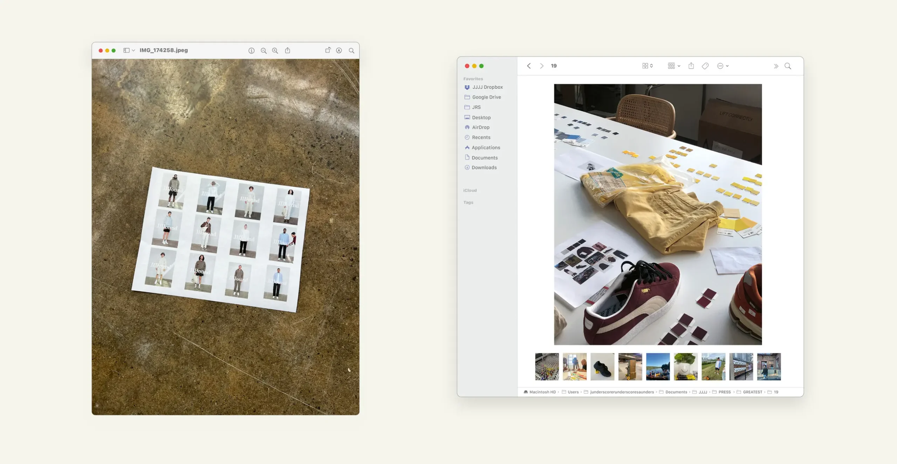Expand the Finder group-by dropdown
Viewport: 897px width, 464px height.
(673, 66)
